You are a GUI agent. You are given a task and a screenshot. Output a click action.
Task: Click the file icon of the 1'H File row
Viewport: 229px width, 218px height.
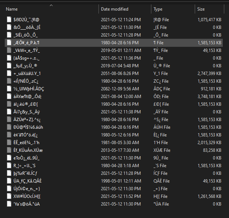tap(9, 142)
